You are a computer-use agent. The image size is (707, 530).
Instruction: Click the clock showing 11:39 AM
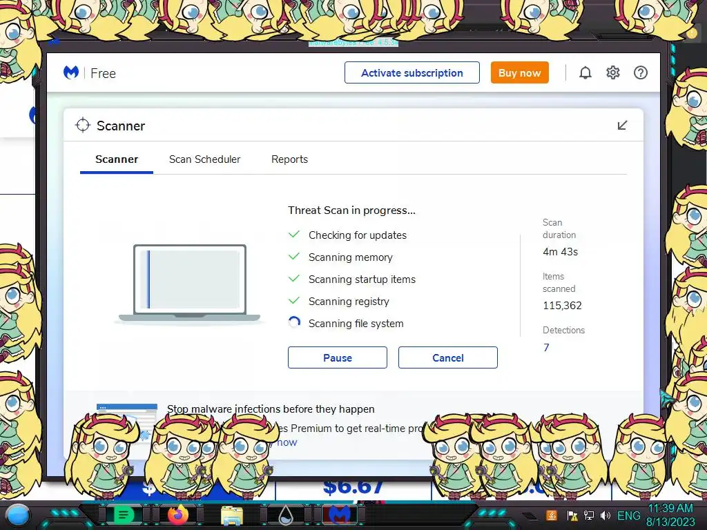[670, 509]
